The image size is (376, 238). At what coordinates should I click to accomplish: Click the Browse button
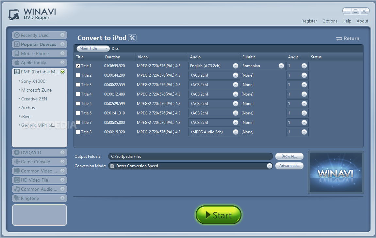[x=289, y=156]
